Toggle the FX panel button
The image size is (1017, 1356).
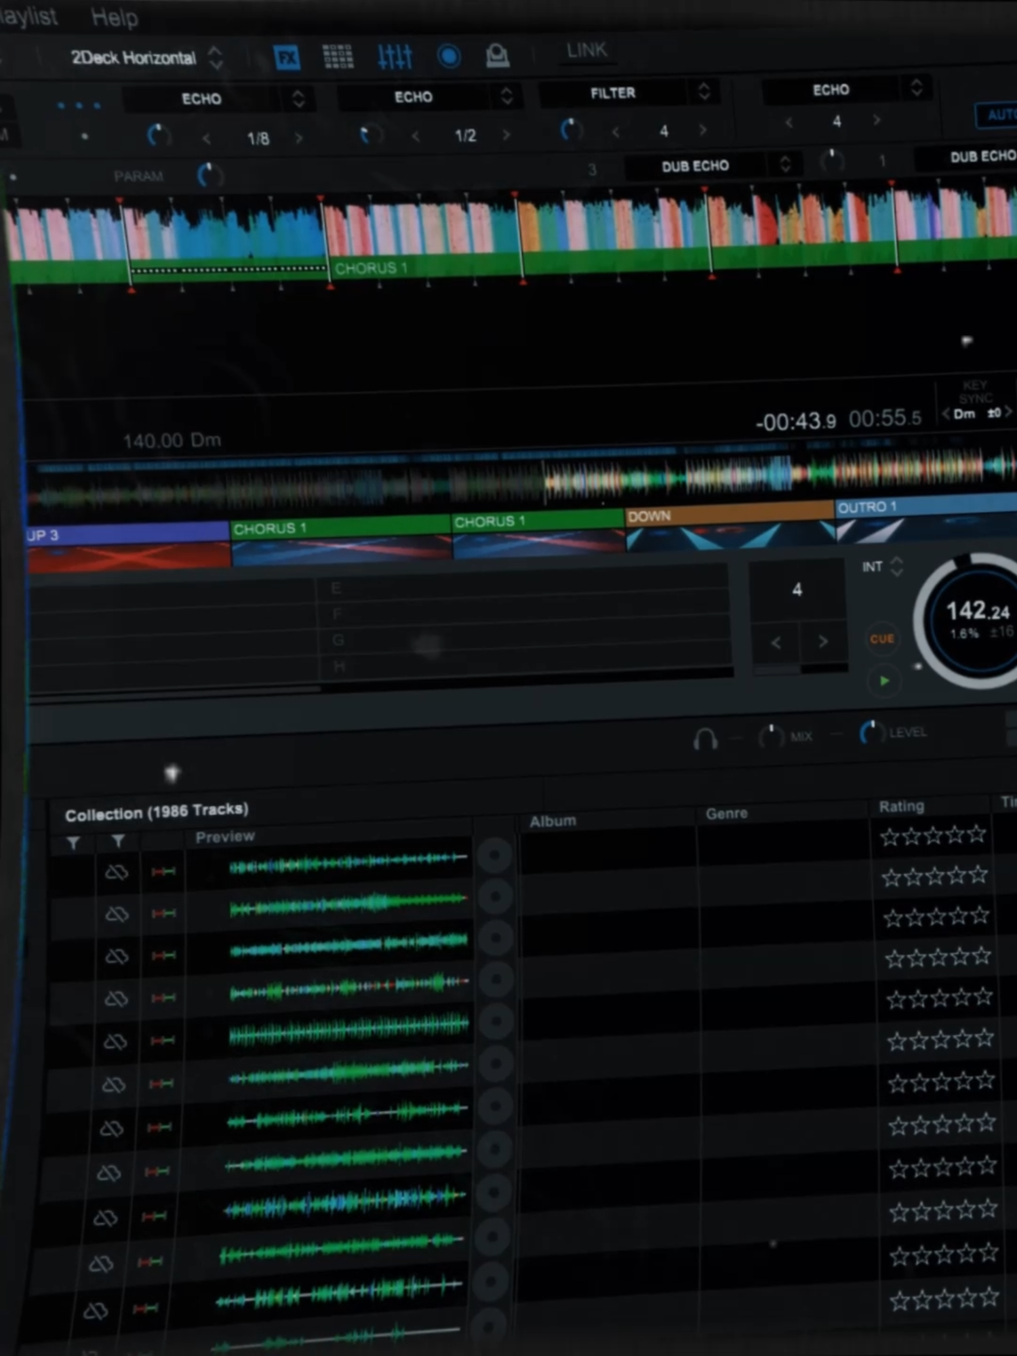click(287, 58)
